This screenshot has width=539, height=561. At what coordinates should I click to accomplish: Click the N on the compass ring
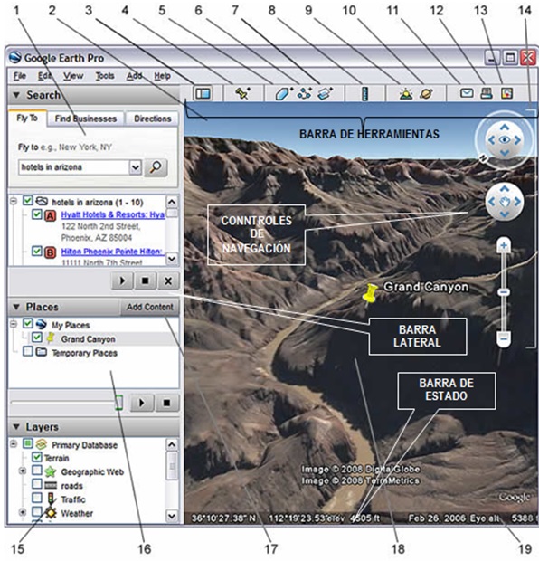483,157
